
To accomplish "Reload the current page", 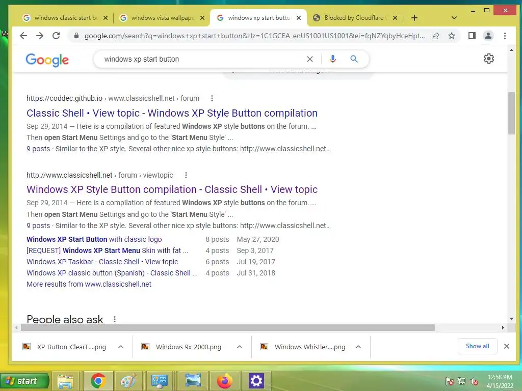I will pyautogui.click(x=56, y=36).
